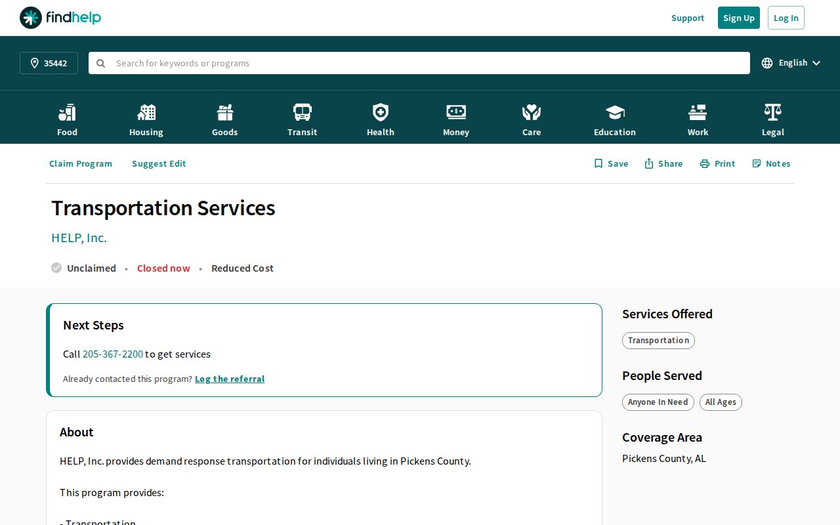Viewport: 840px width, 525px height.
Task: Click the Log In button
Action: pos(786,18)
